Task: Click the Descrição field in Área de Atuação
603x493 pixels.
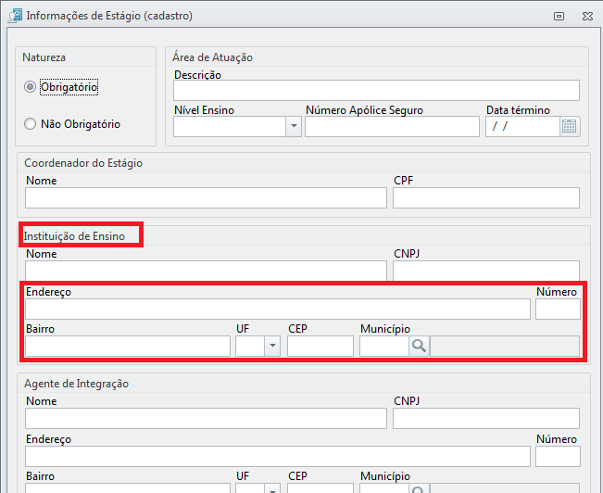Action: tap(376, 91)
